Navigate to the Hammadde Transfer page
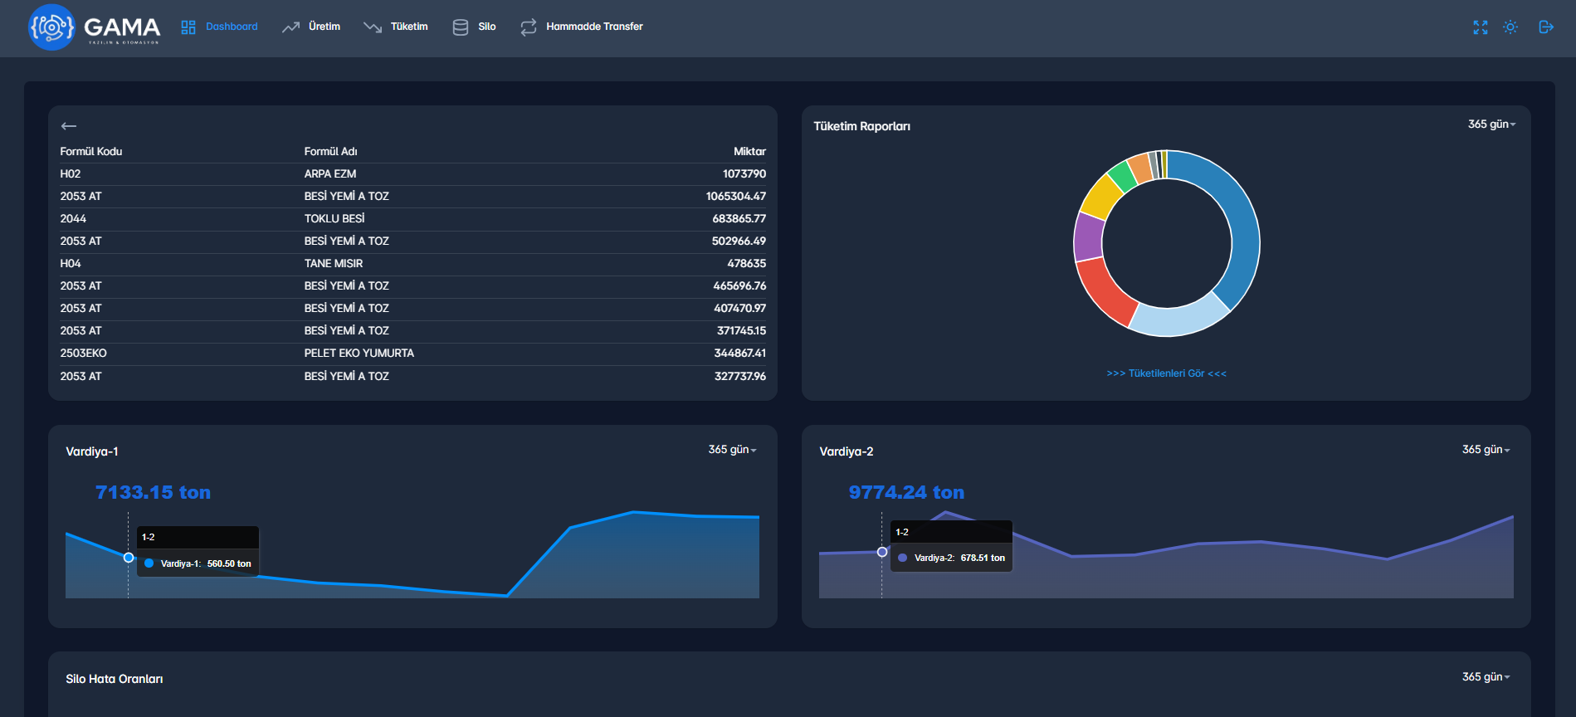This screenshot has width=1576, height=717. (x=594, y=27)
